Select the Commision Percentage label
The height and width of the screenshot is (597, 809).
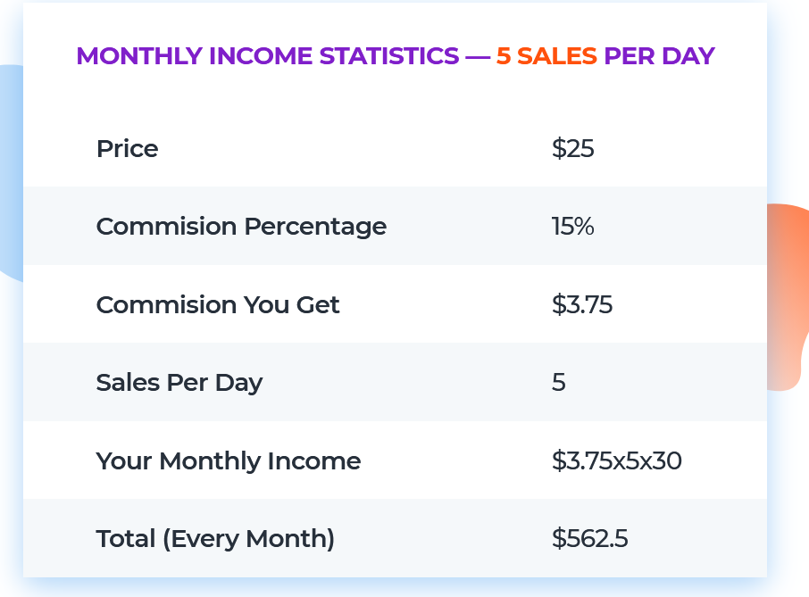coord(241,227)
